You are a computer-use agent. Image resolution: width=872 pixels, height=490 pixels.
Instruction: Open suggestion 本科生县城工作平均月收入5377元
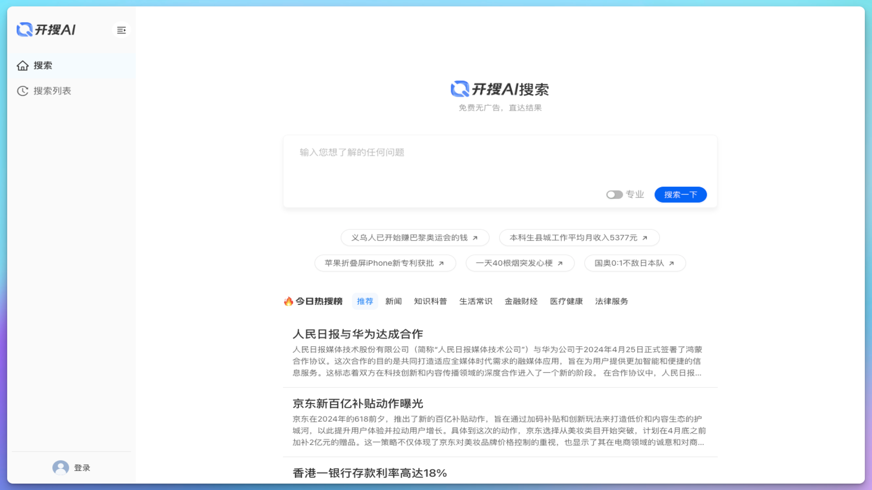tap(579, 238)
